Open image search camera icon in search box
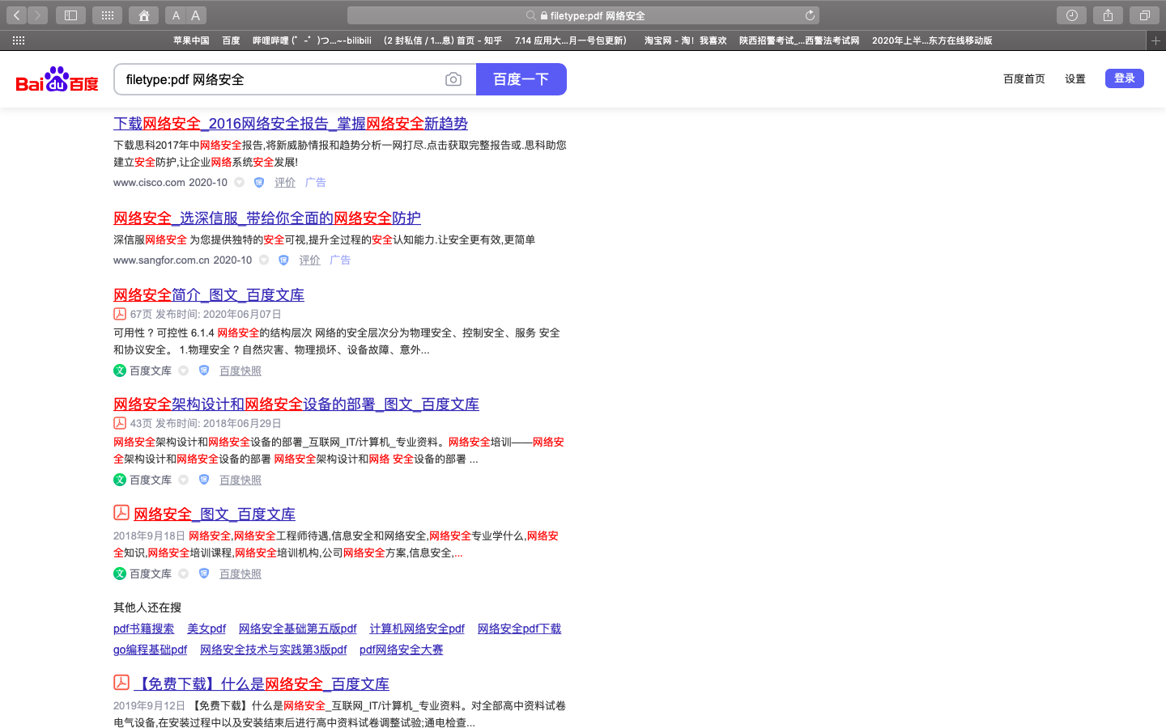 tap(453, 79)
